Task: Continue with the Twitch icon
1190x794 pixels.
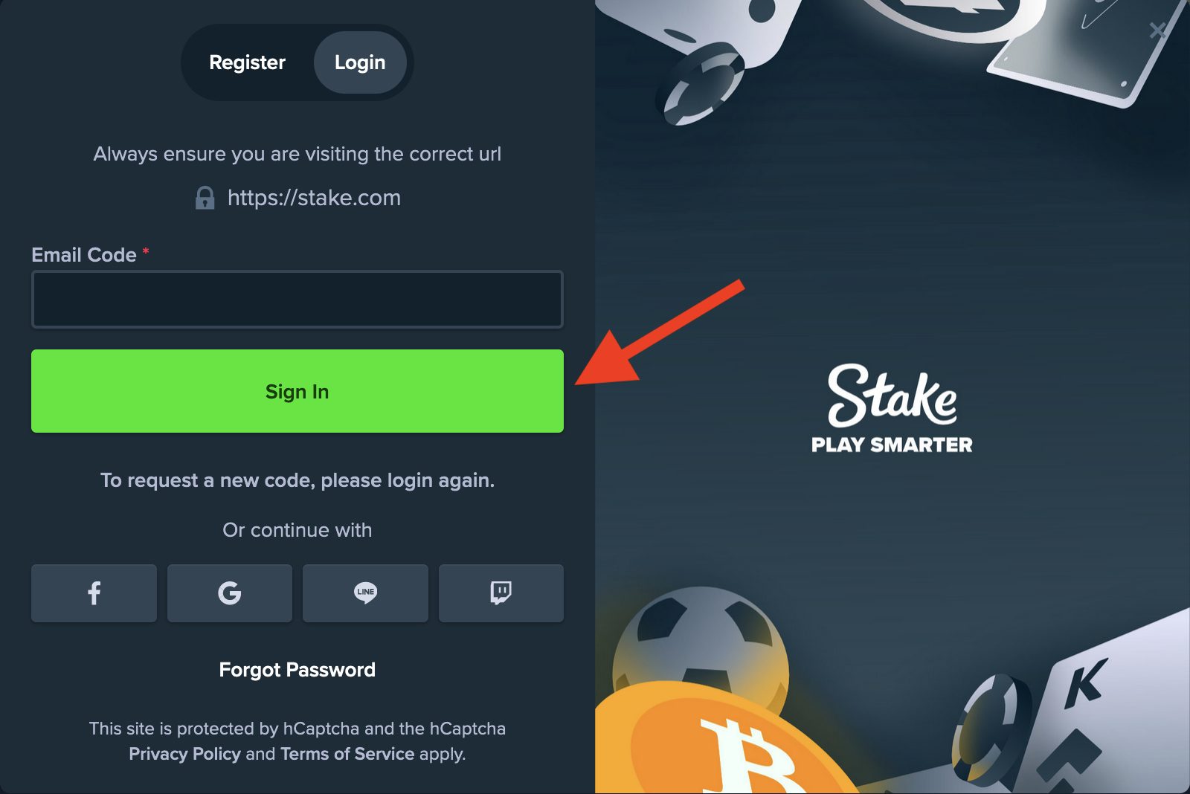Action: pos(501,593)
